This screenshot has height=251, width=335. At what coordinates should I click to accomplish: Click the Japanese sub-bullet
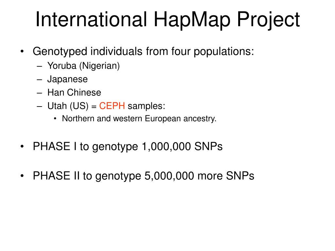[67, 79]
